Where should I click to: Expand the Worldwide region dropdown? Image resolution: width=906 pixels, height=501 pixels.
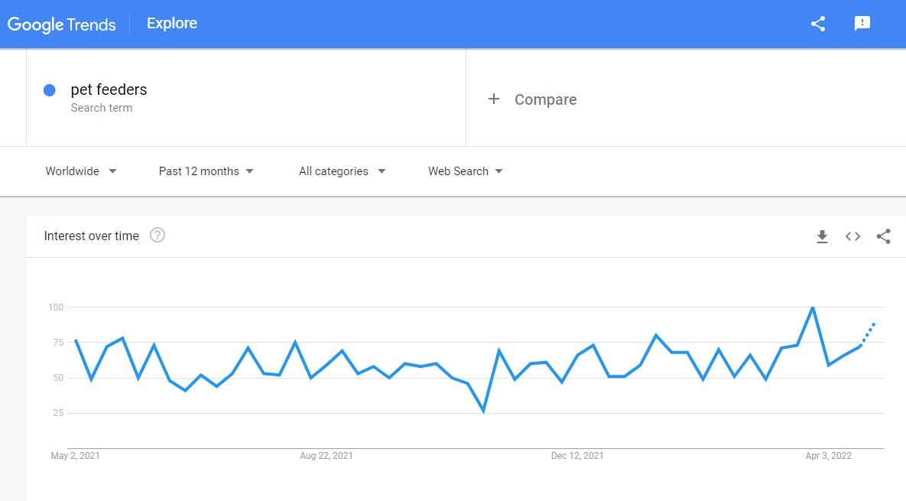point(81,171)
